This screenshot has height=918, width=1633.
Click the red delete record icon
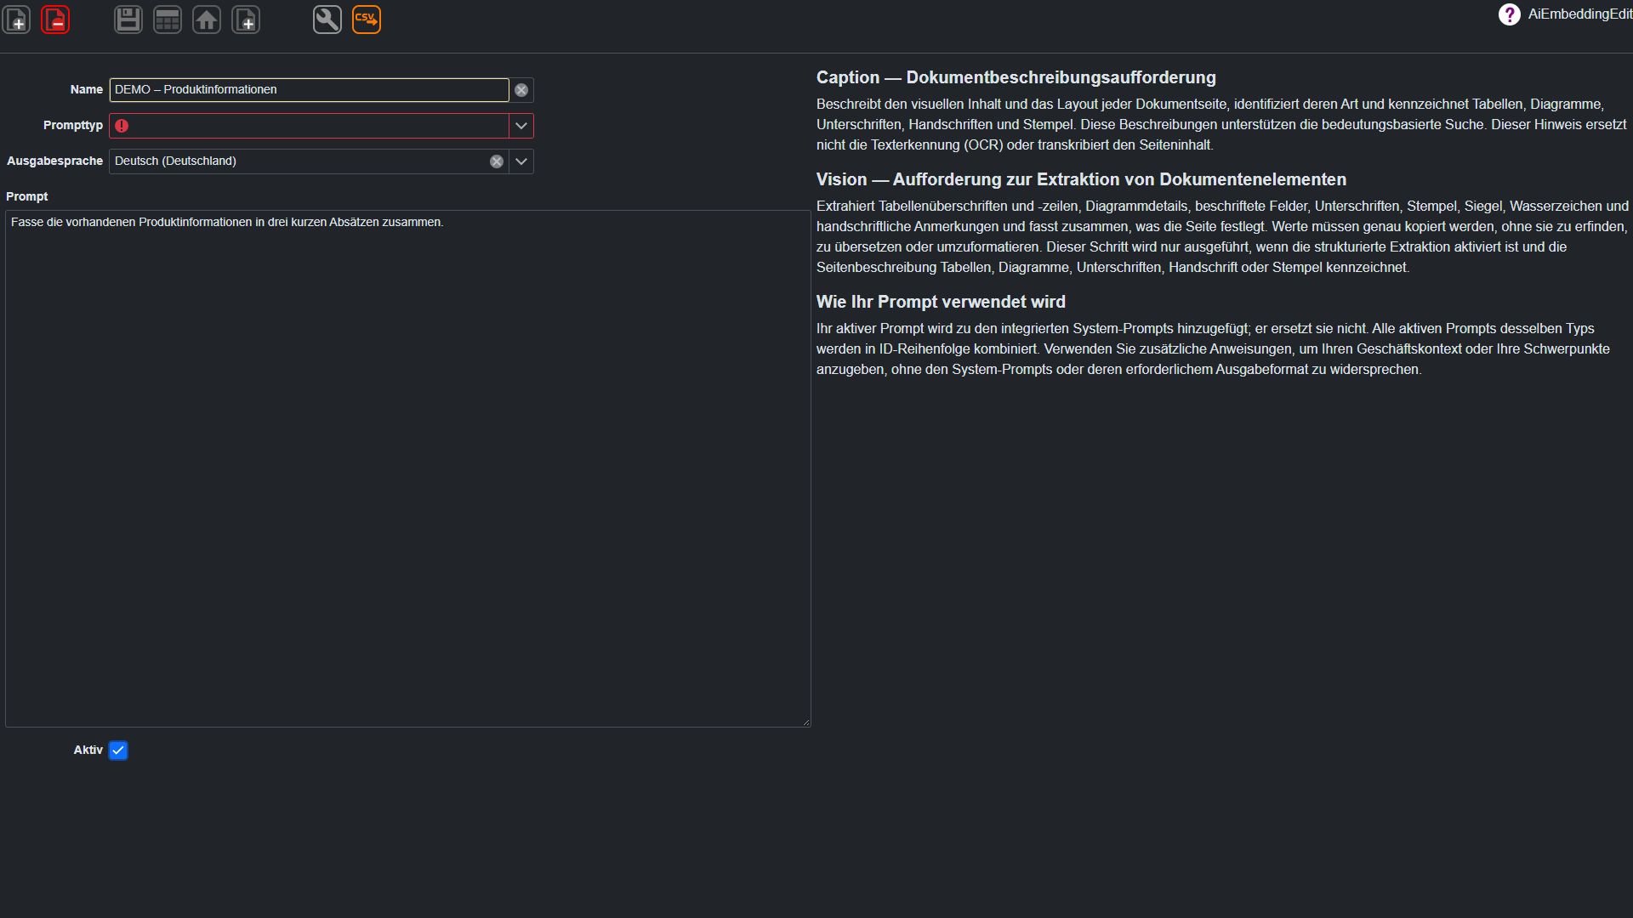(x=55, y=20)
